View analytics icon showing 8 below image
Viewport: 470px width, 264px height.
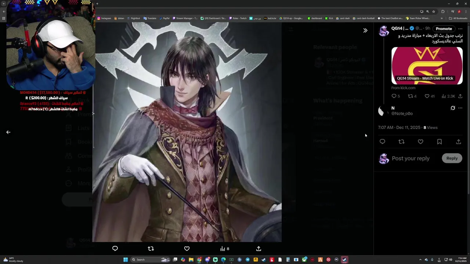(224, 249)
